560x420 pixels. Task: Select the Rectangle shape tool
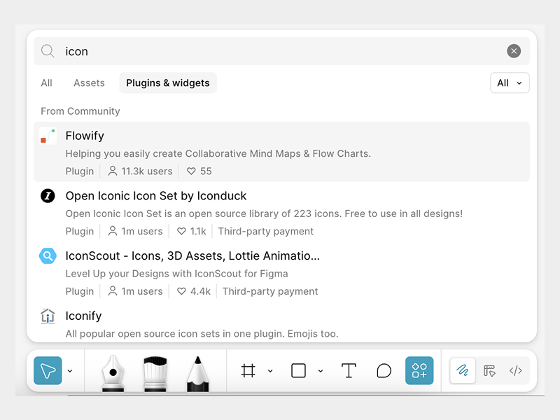[x=297, y=370]
